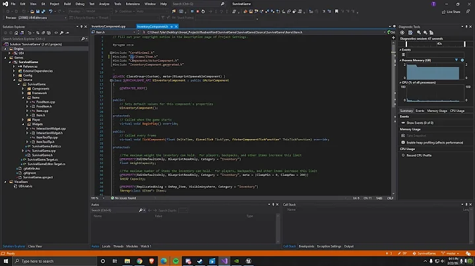Click the Restart debugging icon

point(203,11)
